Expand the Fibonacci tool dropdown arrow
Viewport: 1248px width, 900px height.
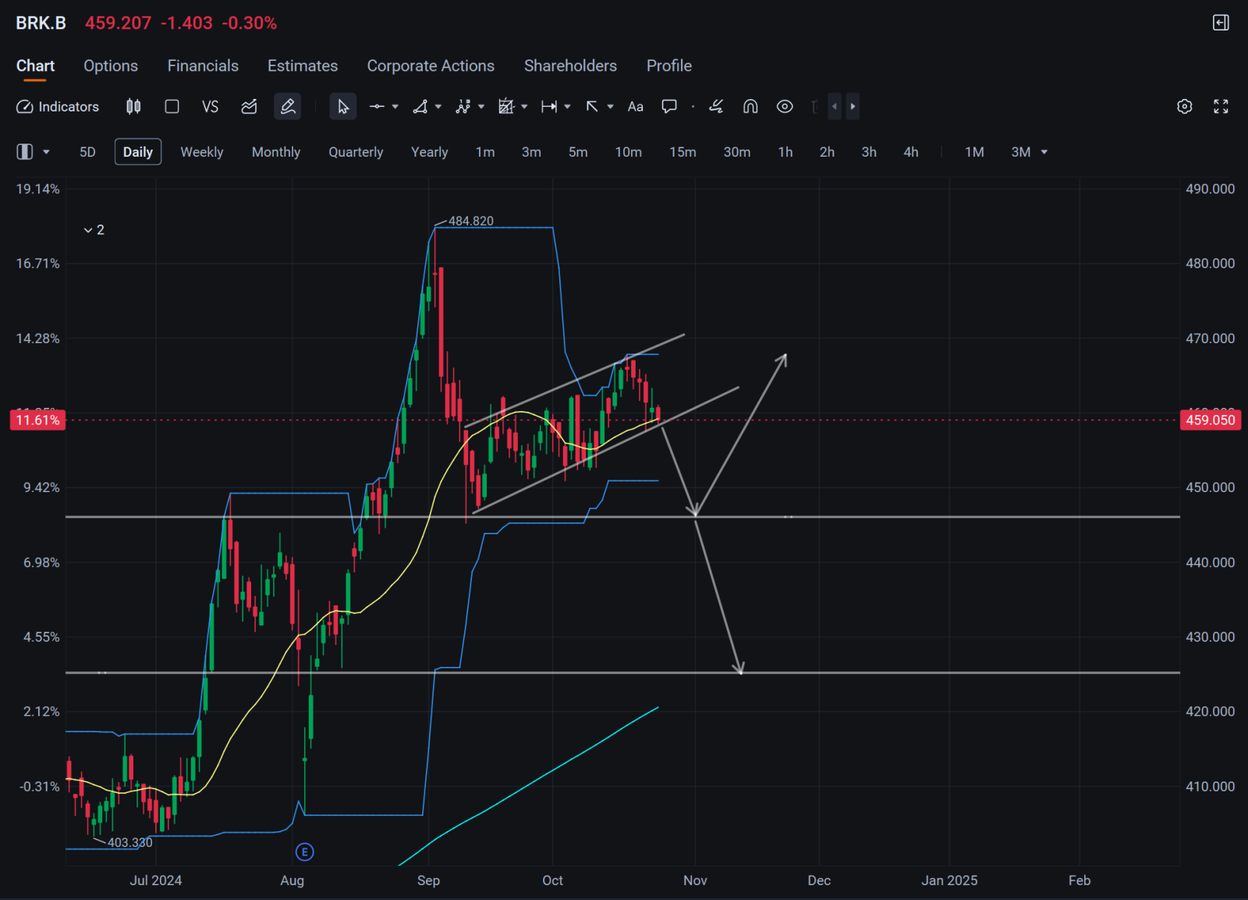(x=524, y=107)
